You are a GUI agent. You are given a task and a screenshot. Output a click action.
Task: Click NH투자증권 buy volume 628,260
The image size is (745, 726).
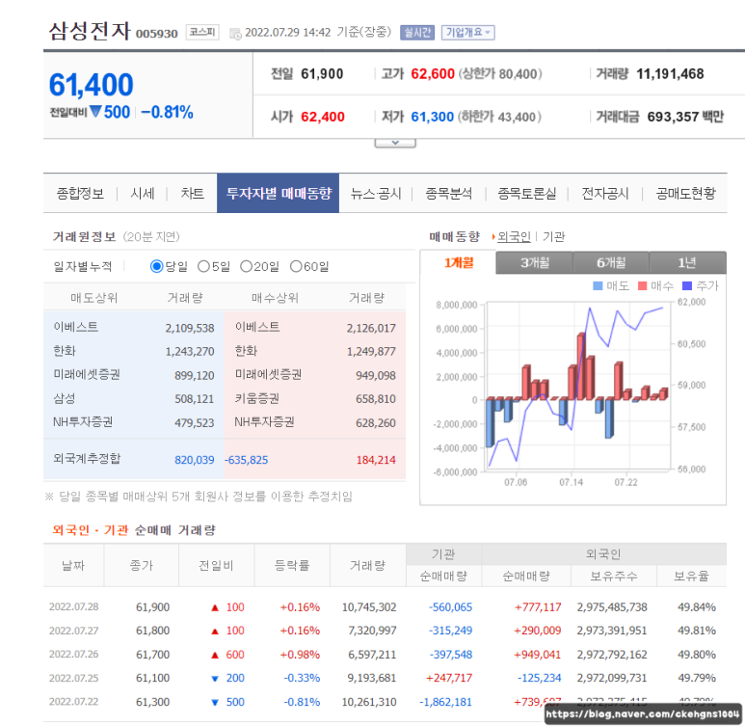376,423
